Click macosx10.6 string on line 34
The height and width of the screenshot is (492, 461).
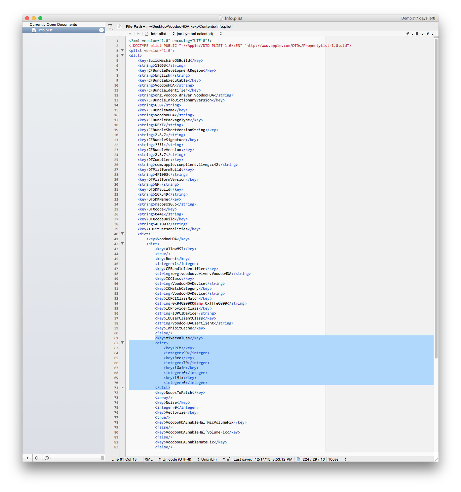[166, 204]
